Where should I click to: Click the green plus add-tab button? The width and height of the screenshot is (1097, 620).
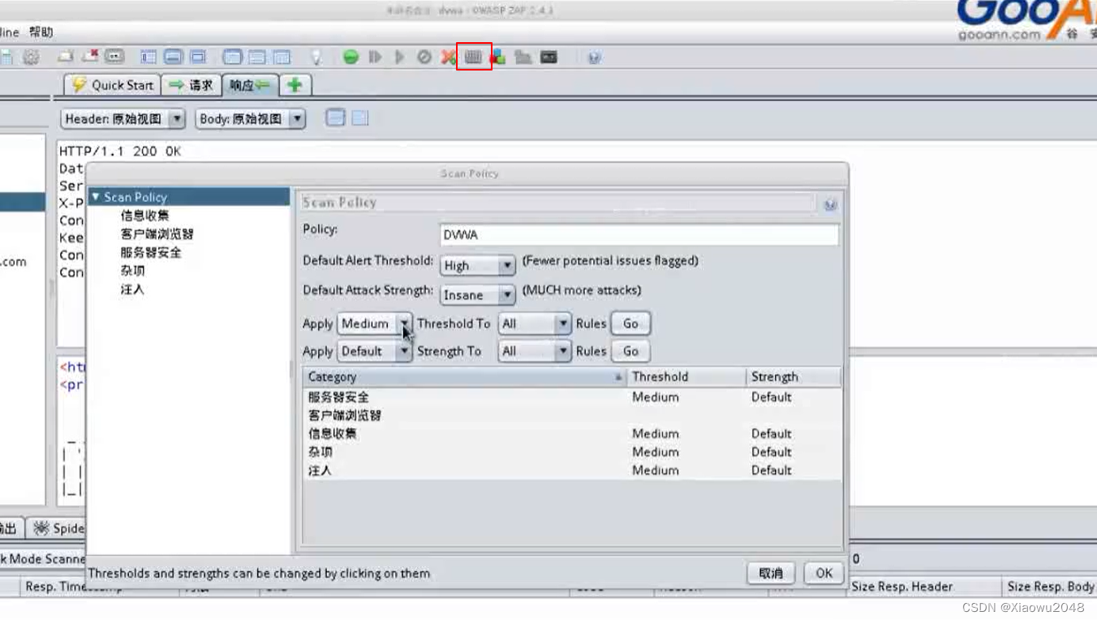click(x=295, y=85)
